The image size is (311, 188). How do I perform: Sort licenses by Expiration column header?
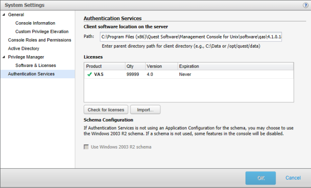coord(236,66)
